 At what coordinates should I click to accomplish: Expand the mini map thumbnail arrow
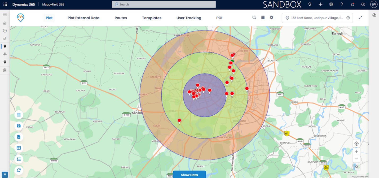tap(356, 167)
